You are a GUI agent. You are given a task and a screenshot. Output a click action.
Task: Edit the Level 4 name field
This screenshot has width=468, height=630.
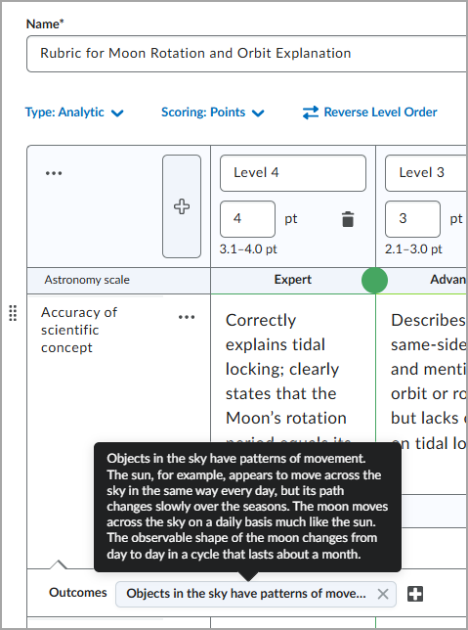point(292,173)
